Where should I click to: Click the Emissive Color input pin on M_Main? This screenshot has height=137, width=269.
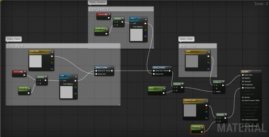(x=243, y=88)
